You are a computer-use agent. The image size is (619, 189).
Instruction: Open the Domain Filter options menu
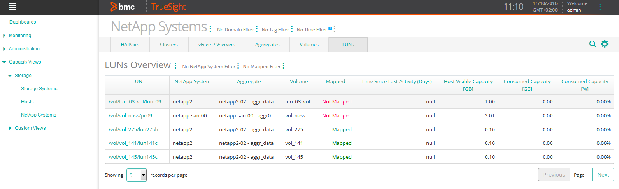pos(257,29)
